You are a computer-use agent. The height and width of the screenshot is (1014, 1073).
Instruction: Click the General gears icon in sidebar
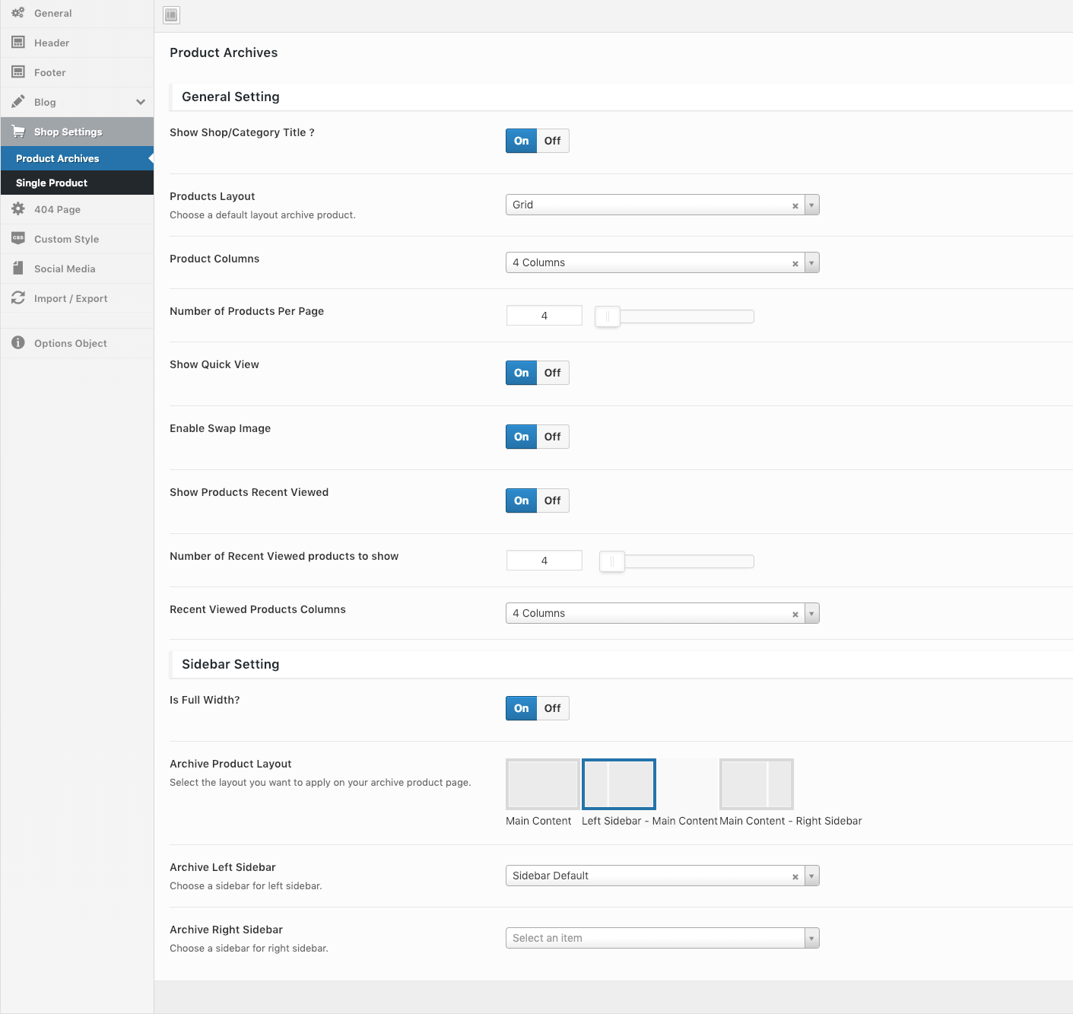pos(18,13)
